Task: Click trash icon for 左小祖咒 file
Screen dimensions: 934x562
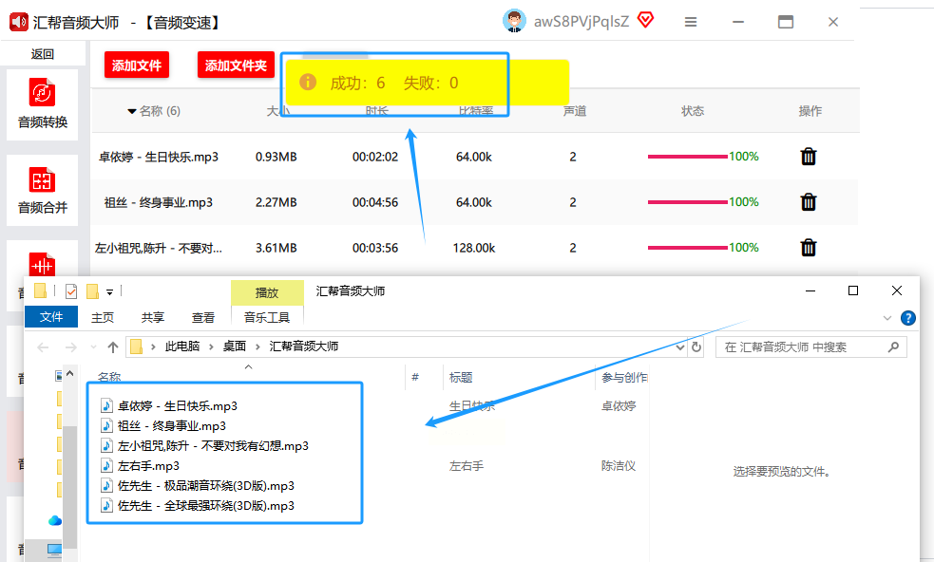Action: click(809, 247)
